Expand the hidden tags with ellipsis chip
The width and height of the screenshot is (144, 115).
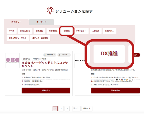[x=49, y=59]
